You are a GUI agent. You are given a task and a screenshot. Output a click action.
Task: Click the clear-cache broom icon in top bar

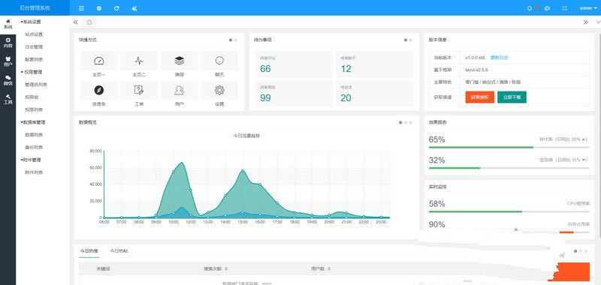click(x=134, y=8)
